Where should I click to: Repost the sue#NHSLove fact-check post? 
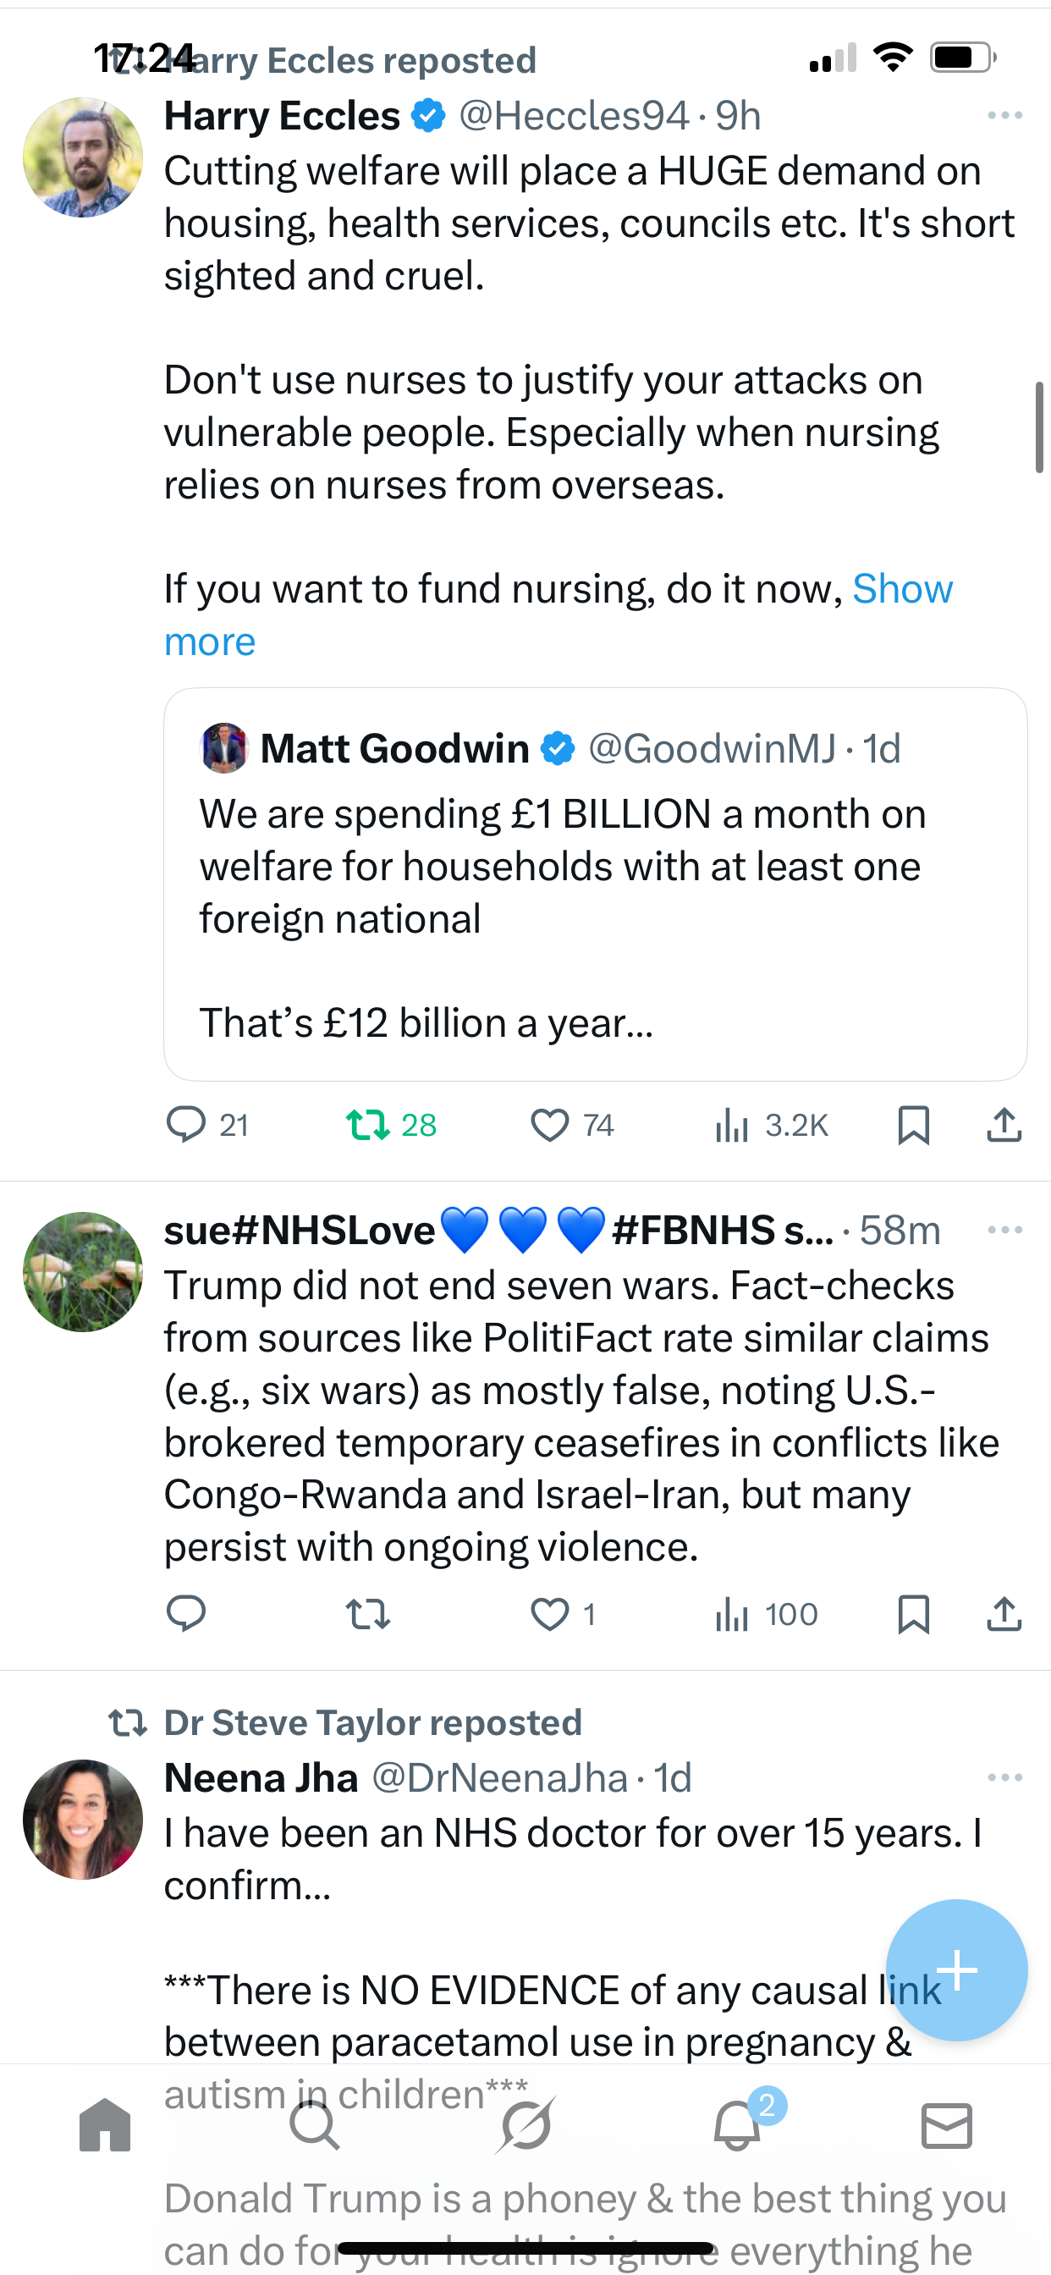click(368, 1614)
